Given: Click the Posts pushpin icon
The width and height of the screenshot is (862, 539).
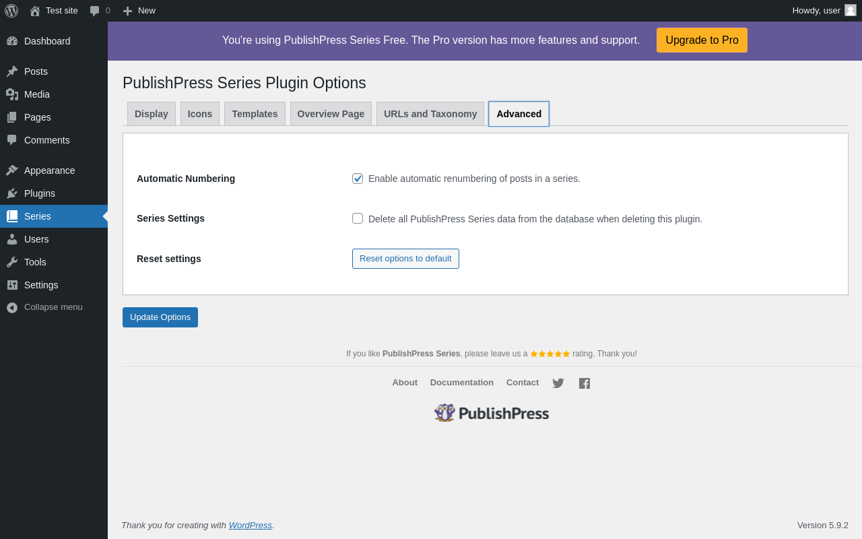Looking at the screenshot, I should point(12,71).
